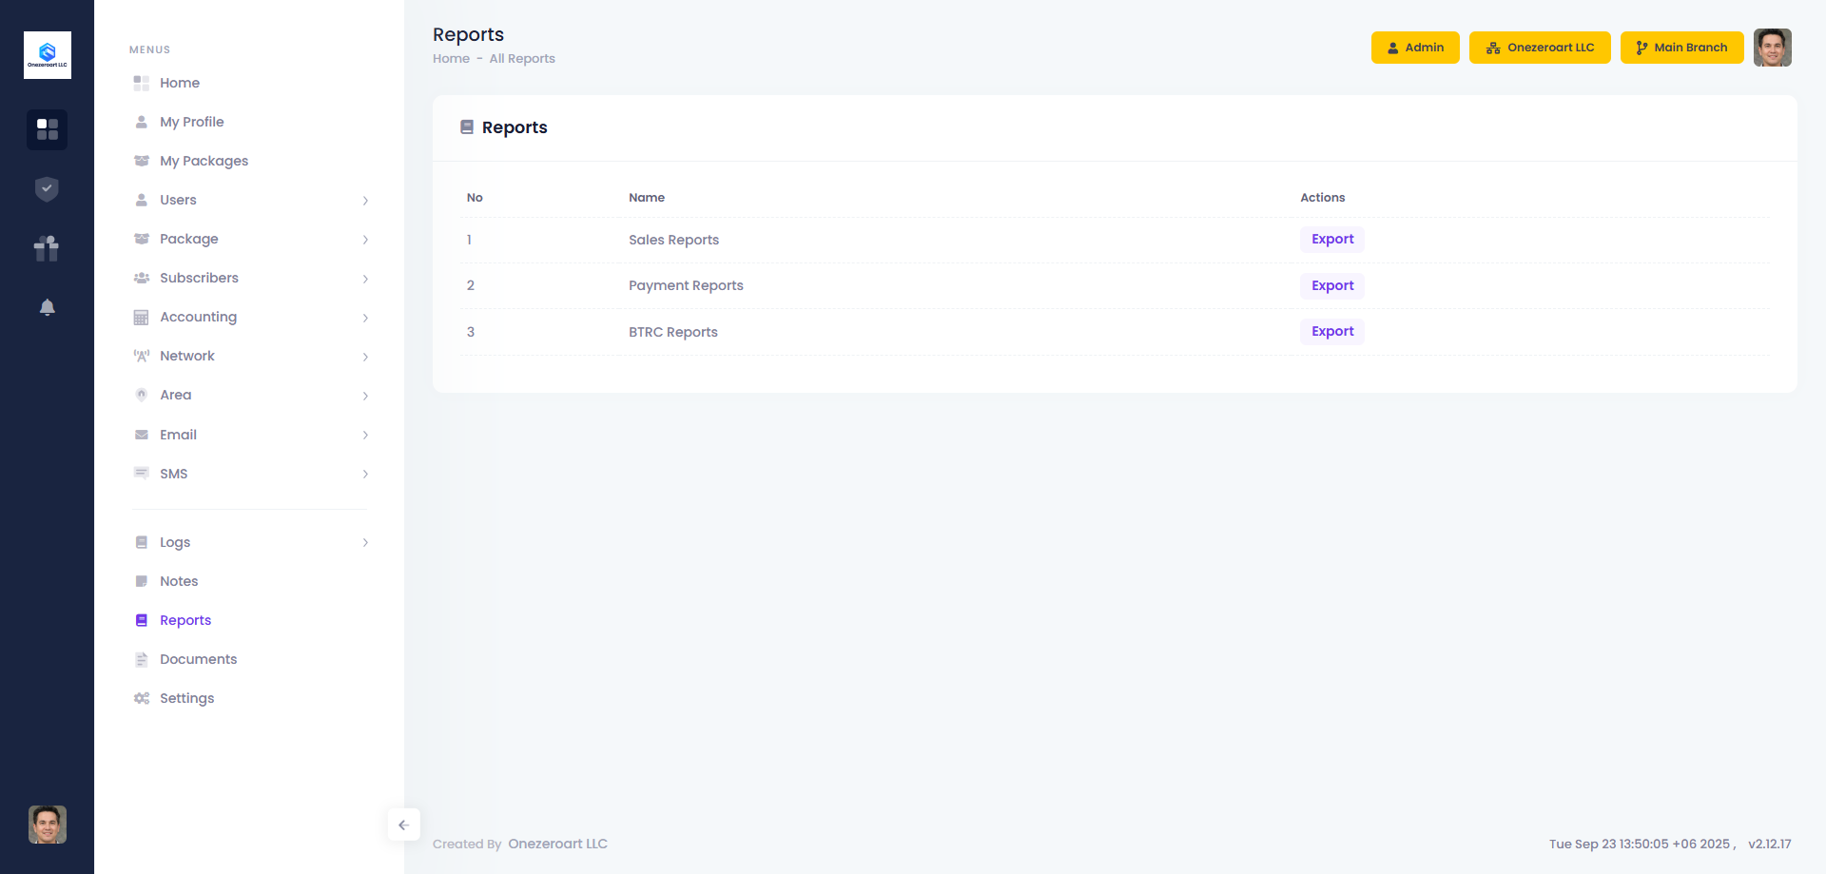Expand the Logs submenu arrow
Screen dimensions: 1826x874
click(365, 543)
